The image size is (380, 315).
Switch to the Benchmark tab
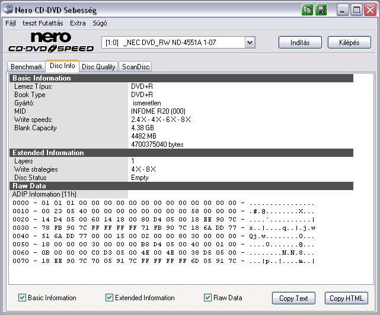pyautogui.click(x=27, y=67)
